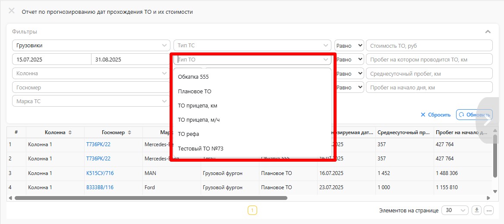
Task: Pick Обкатка 555 from the list
Action: pyautogui.click(x=193, y=77)
